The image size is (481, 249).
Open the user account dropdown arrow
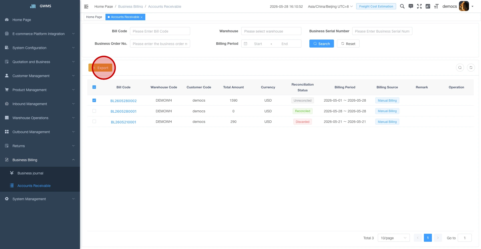coord(472,7)
